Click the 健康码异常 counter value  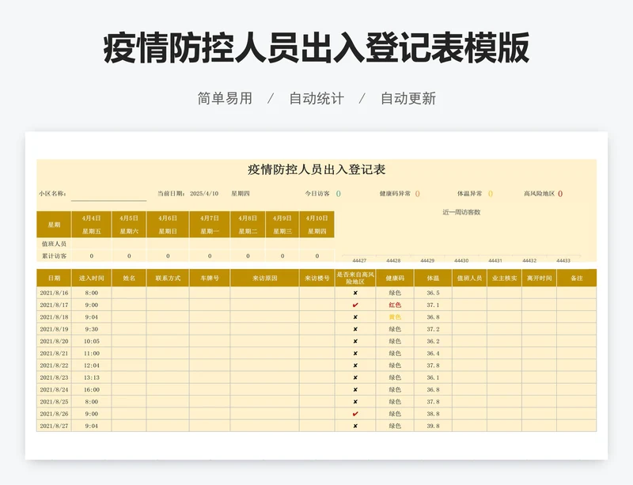coord(418,193)
